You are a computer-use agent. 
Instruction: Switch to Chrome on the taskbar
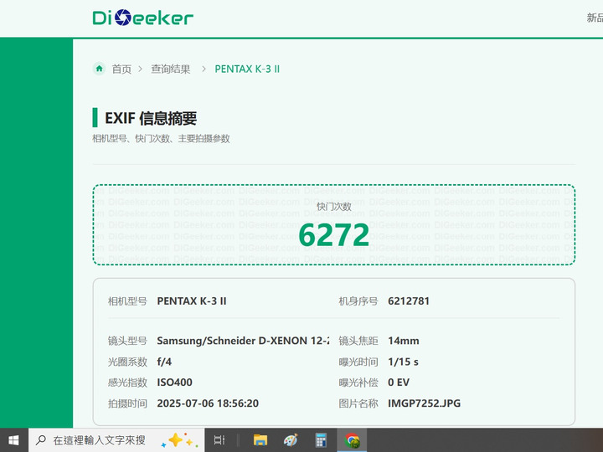click(x=352, y=440)
